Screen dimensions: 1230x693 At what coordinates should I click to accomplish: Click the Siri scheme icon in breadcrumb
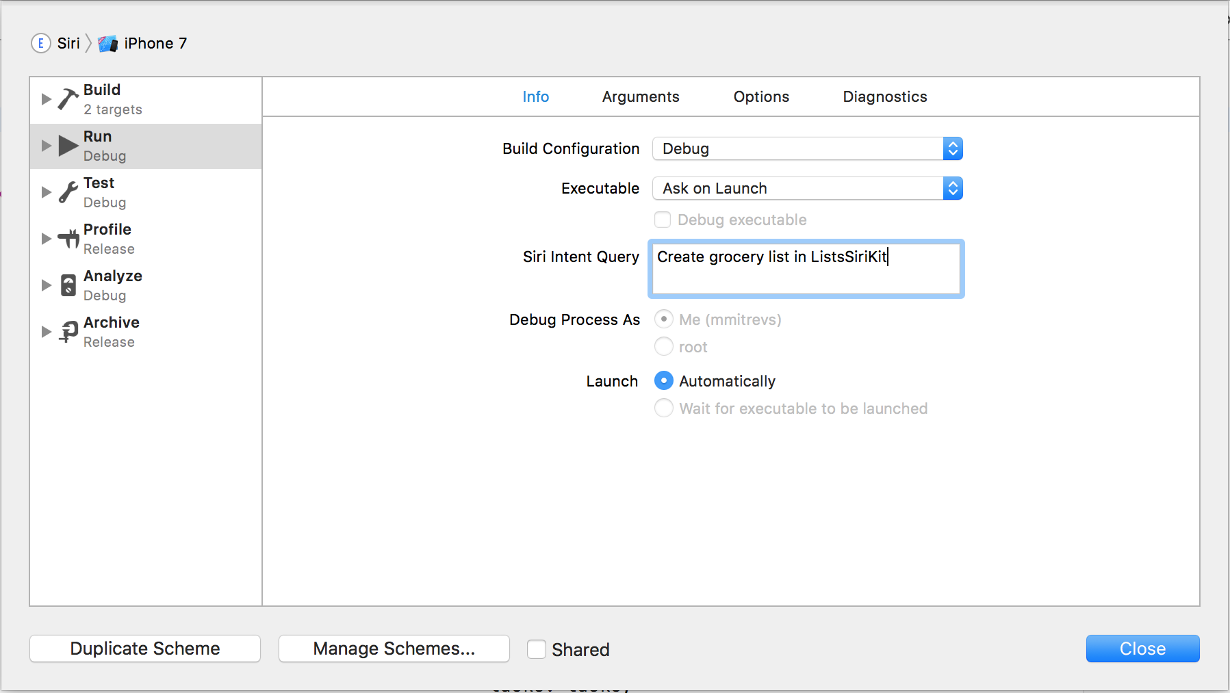(41, 43)
